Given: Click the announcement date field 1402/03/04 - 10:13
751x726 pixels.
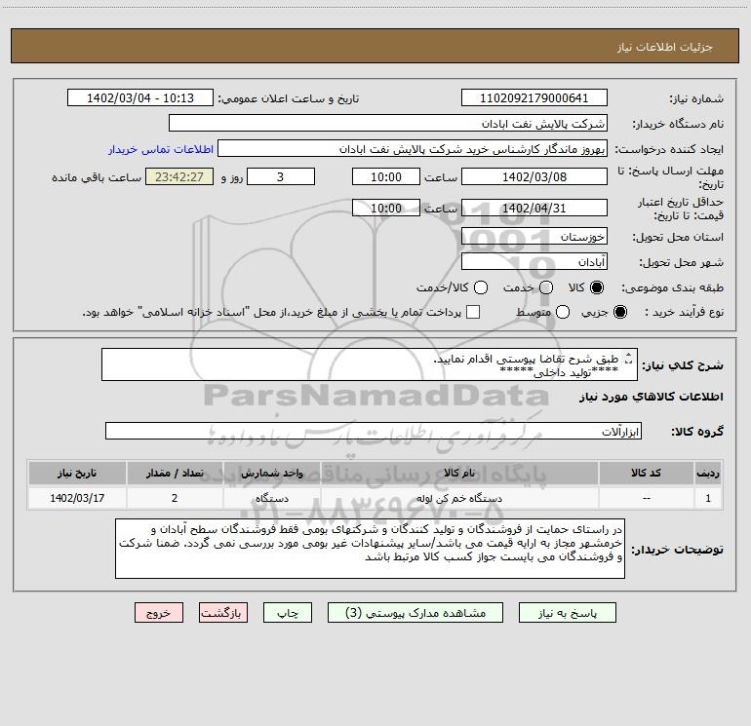Looking at the screenshot, I should click(140, 97).
